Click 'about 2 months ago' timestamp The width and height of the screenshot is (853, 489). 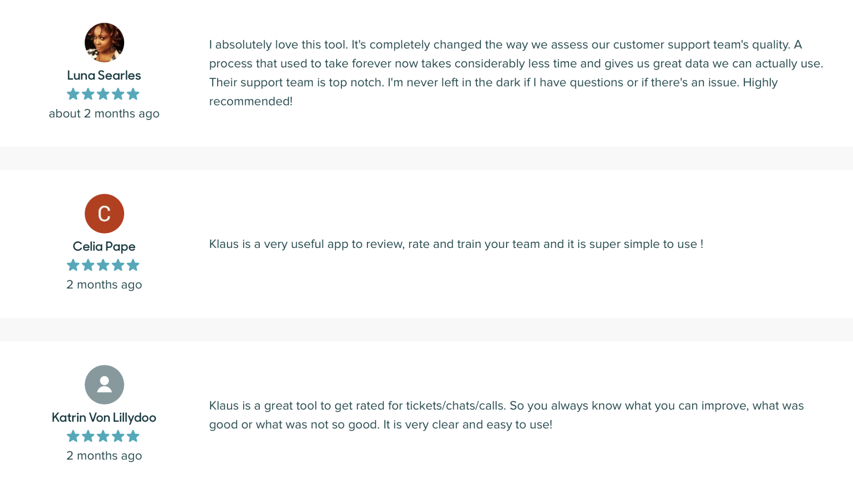104,114
